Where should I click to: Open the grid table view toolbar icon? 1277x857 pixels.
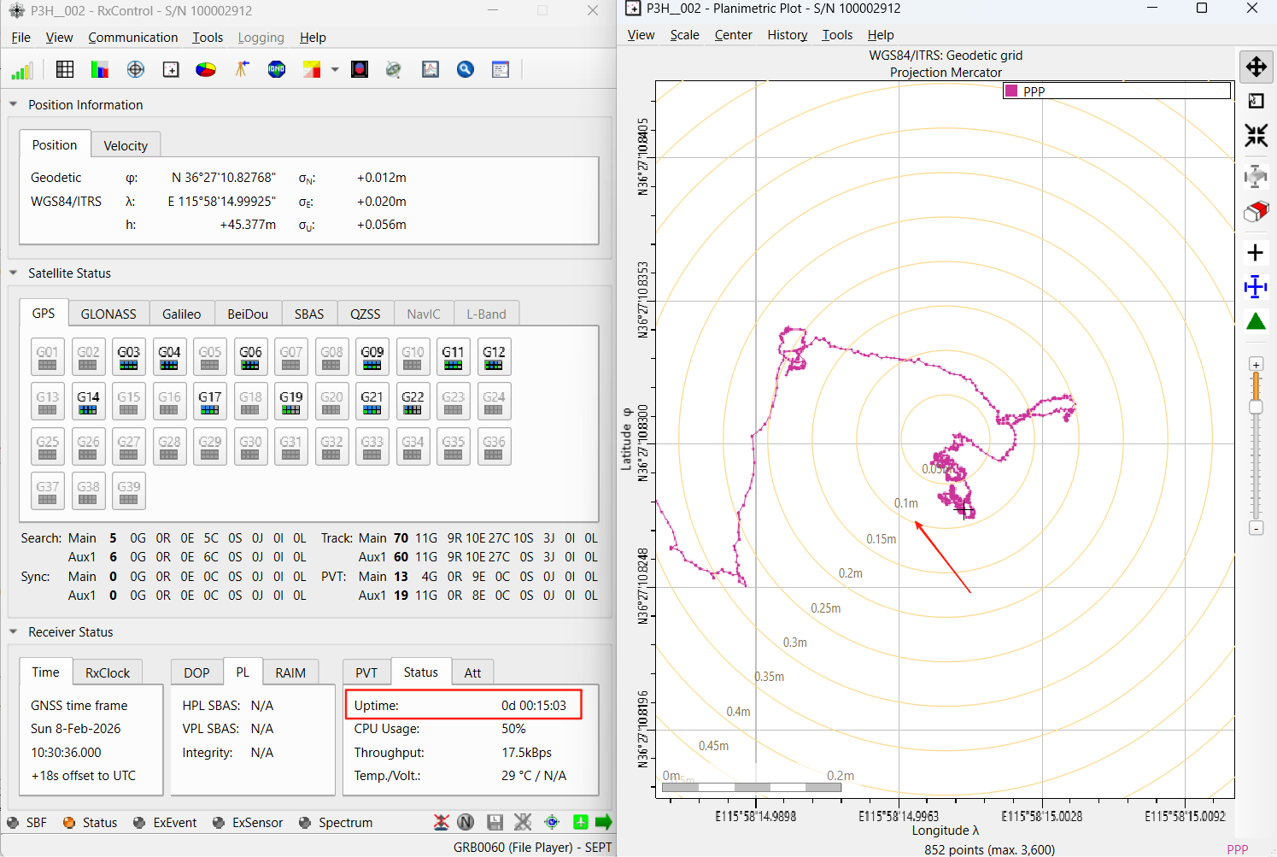[65, 70]
